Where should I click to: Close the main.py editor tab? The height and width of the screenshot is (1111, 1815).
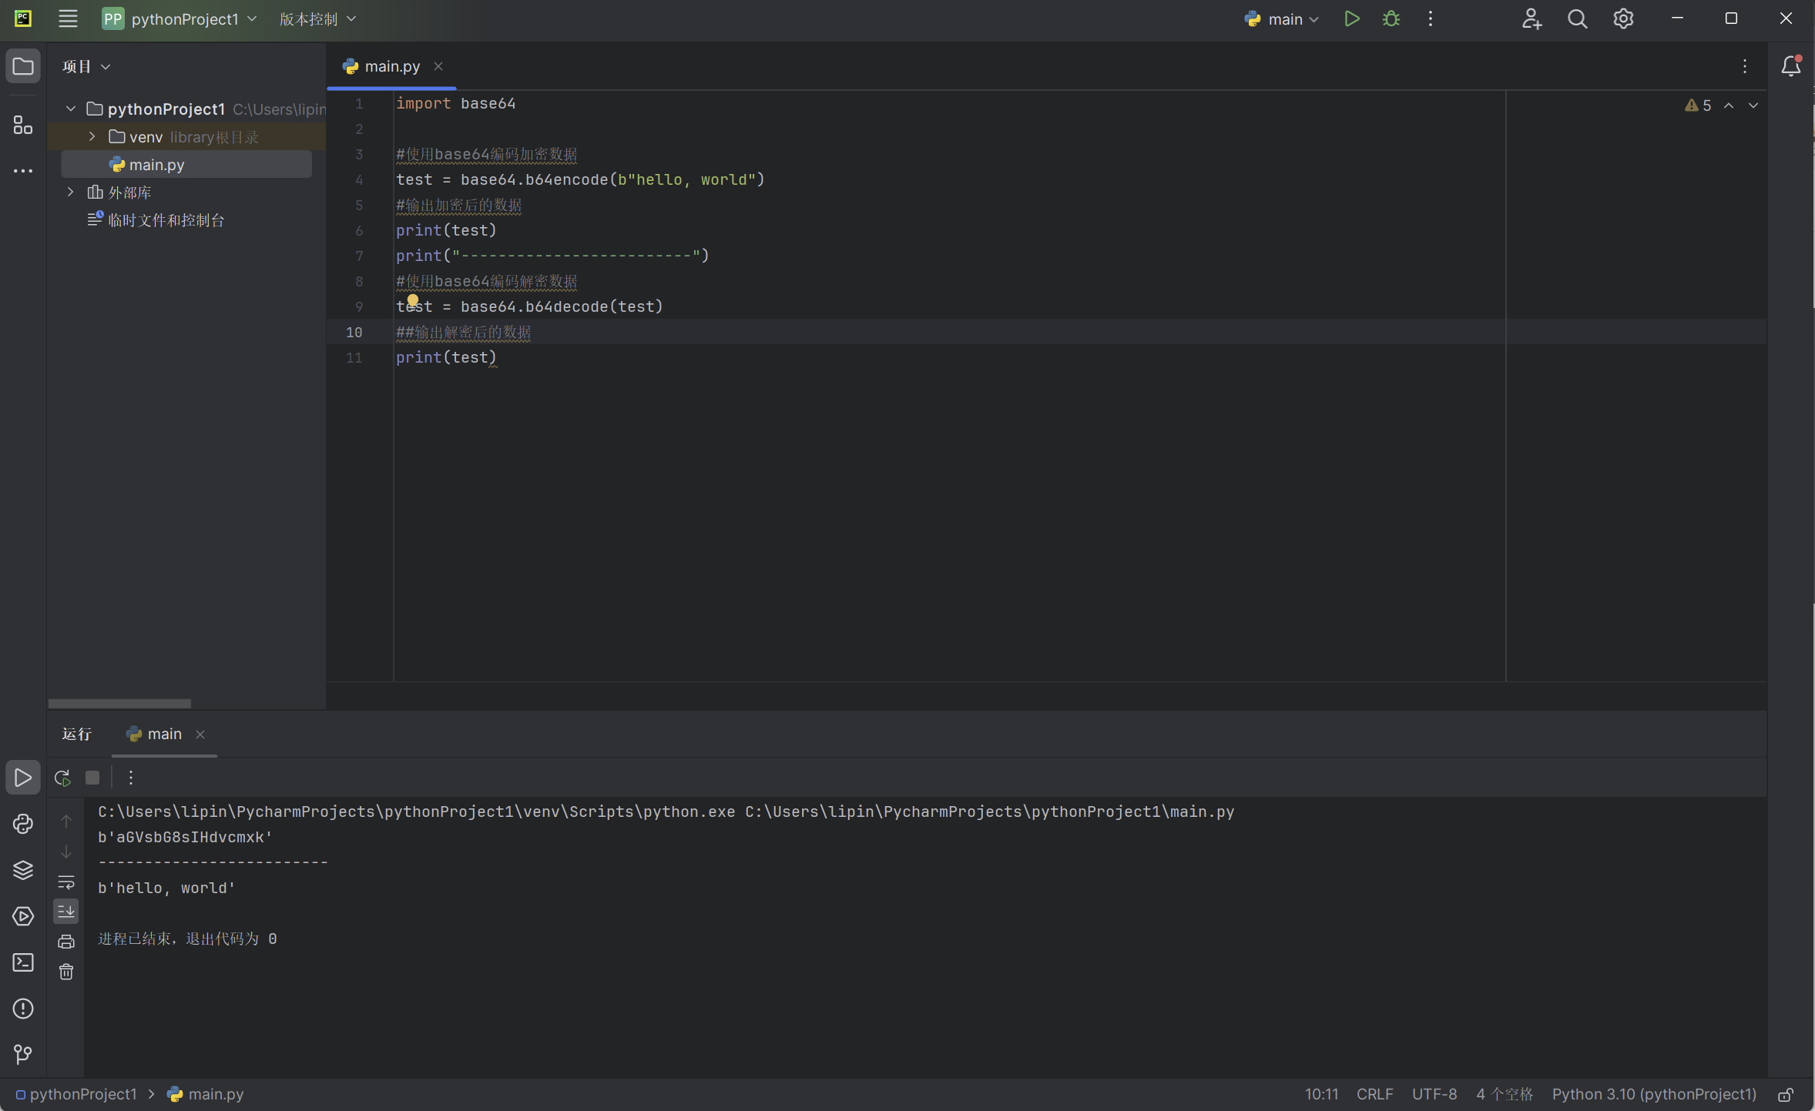pyautogui.click(x=438, y=66)
